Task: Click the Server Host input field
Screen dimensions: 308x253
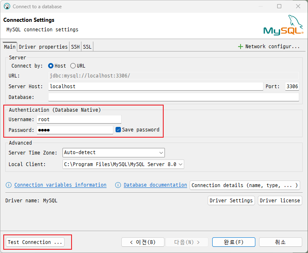Action: point(155,87)
